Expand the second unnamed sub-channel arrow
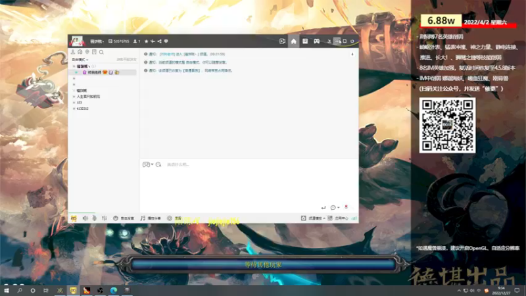The height and width of the screenshot is (296, 526). [74, 84]
